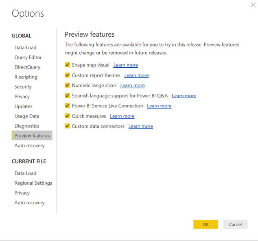Click the OK button

[206, 224]
